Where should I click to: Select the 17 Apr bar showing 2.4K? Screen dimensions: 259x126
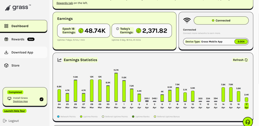(x=246, y=100)
